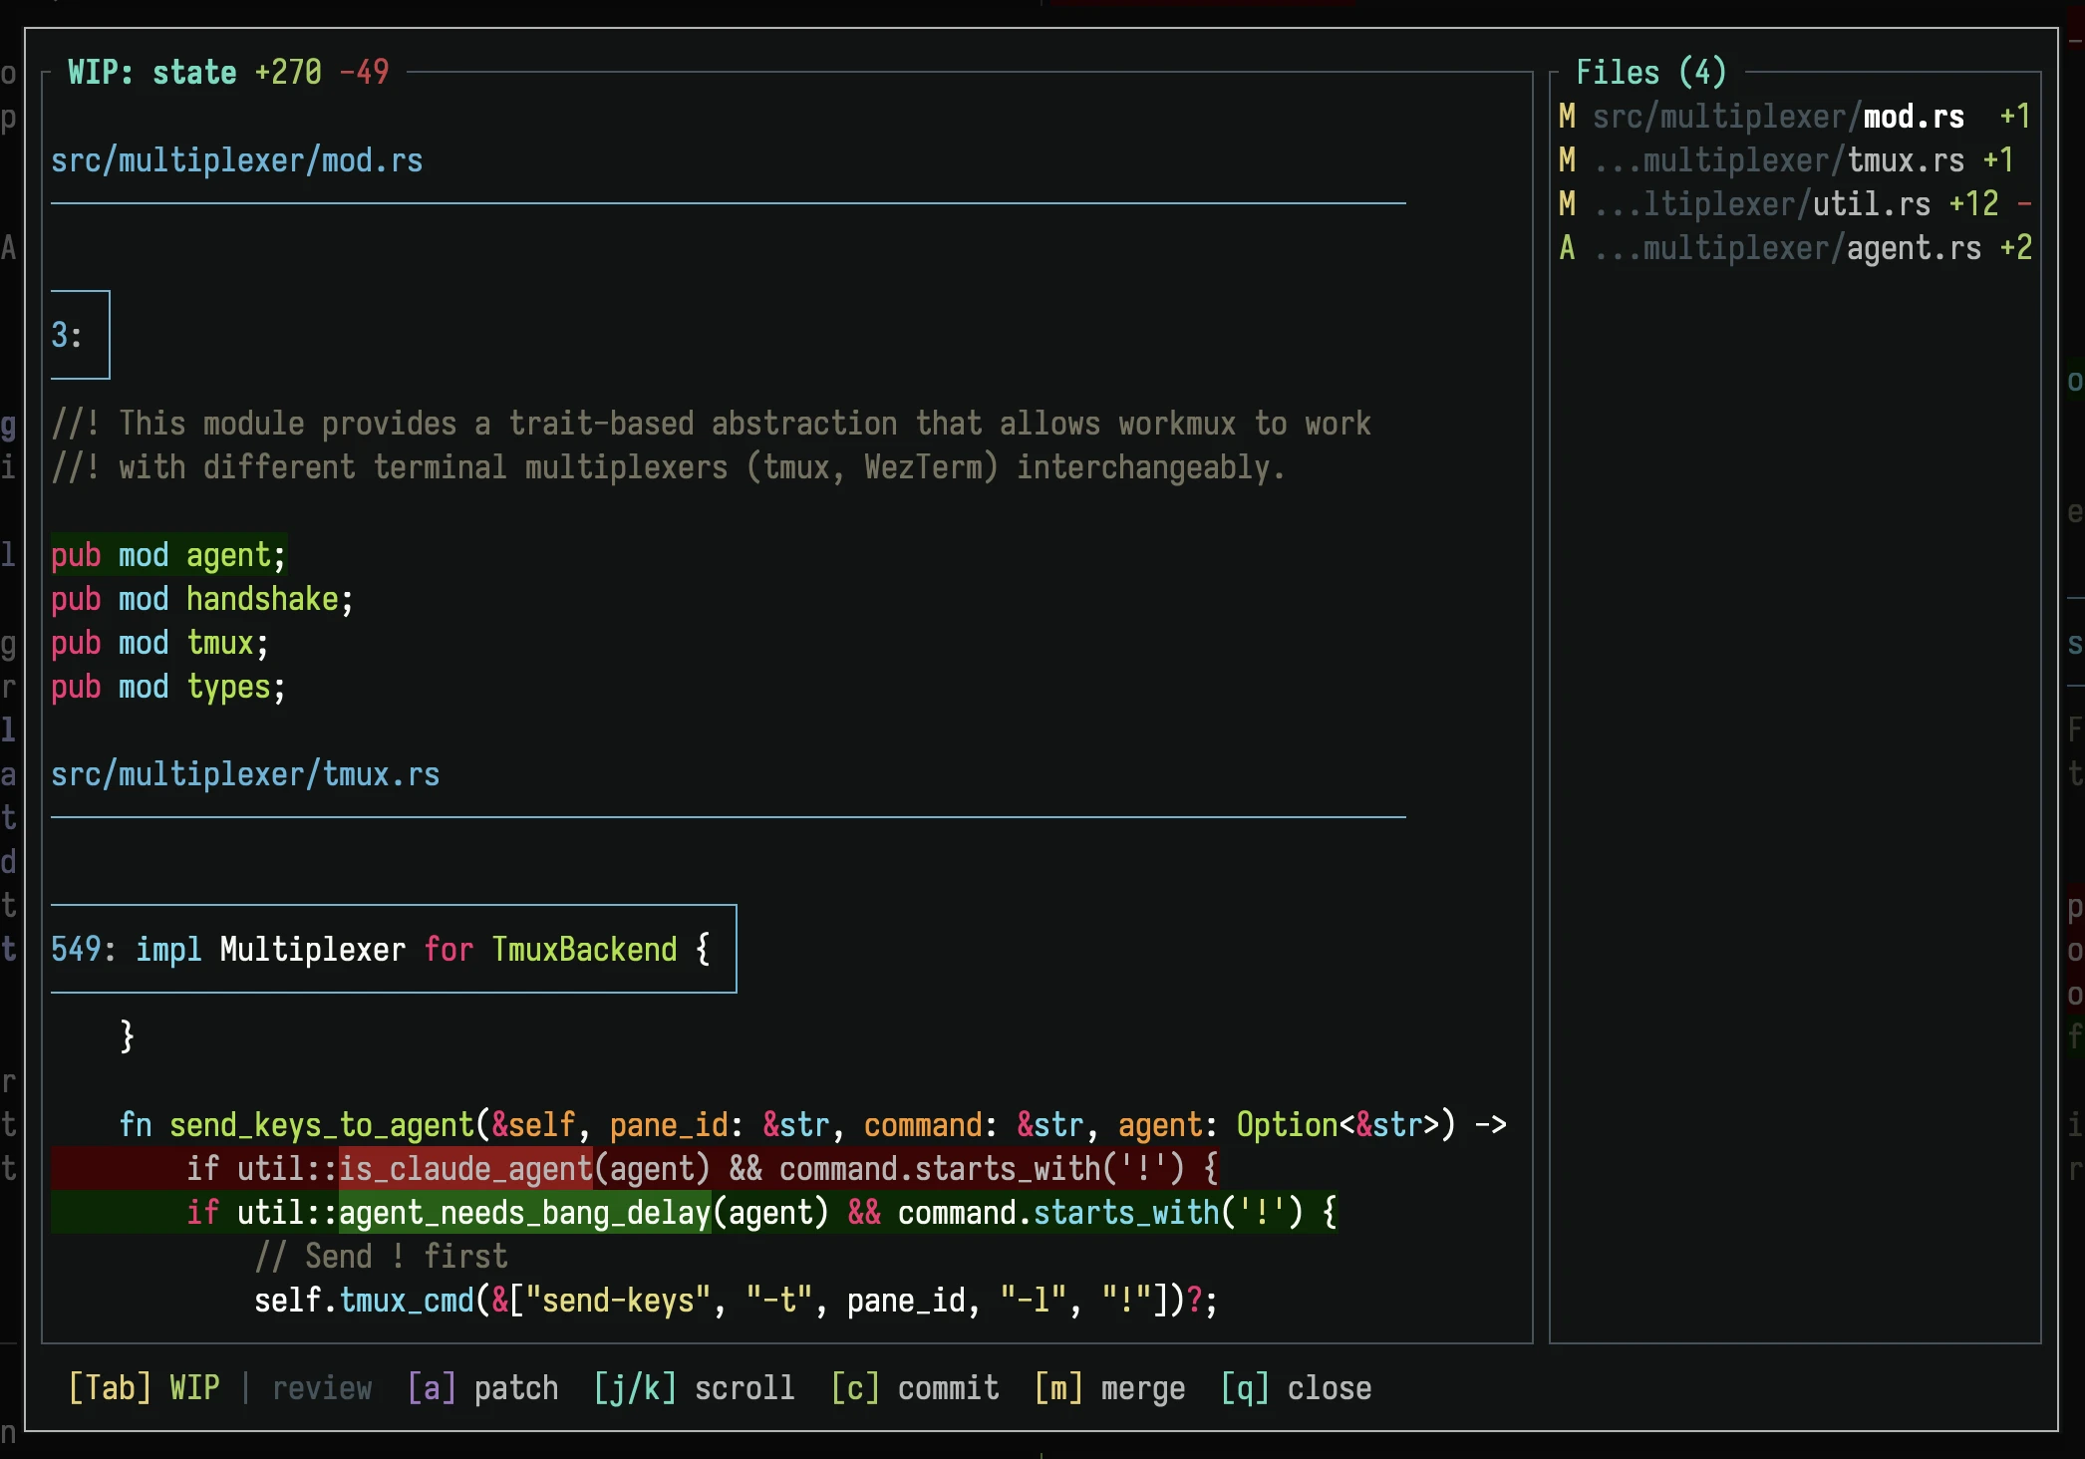Expand the collapsed TmuxBackend impl at line 549
Viewport: 2085px width, 1459px height.
pos(393,948)
